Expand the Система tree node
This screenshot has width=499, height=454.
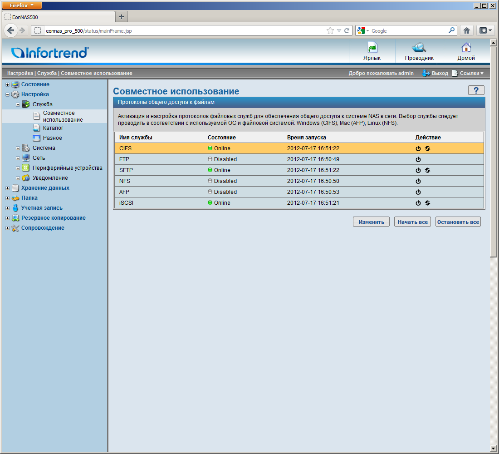point(18,148)
